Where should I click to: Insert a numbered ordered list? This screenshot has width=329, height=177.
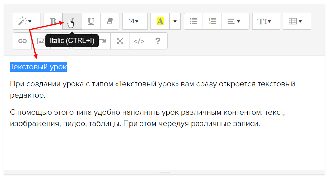pos(212,21)
